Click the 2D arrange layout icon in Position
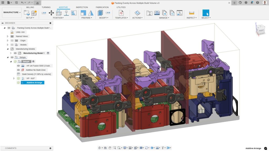 click(x=74, y=13)
